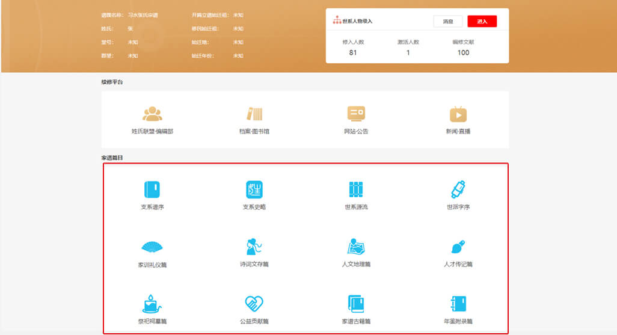Screen dimensions: 617x335
Task: Click the 世系人物录入 tree icon
Action: click(337, 20)
